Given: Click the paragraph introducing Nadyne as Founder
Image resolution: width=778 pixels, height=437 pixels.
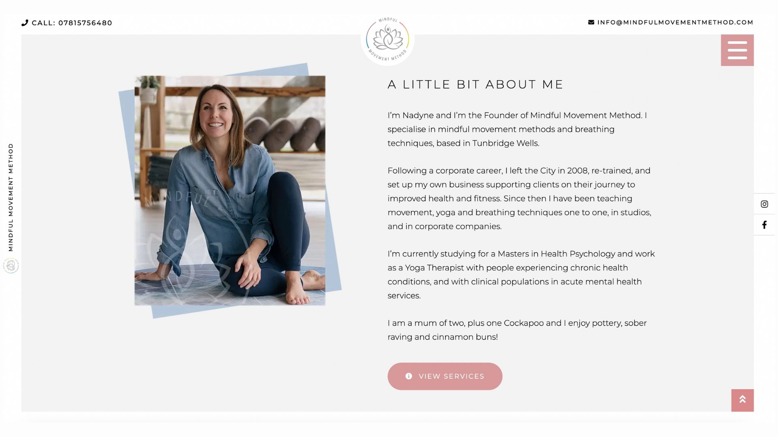Looking at the screenshot, I should [x=517, y=129].
